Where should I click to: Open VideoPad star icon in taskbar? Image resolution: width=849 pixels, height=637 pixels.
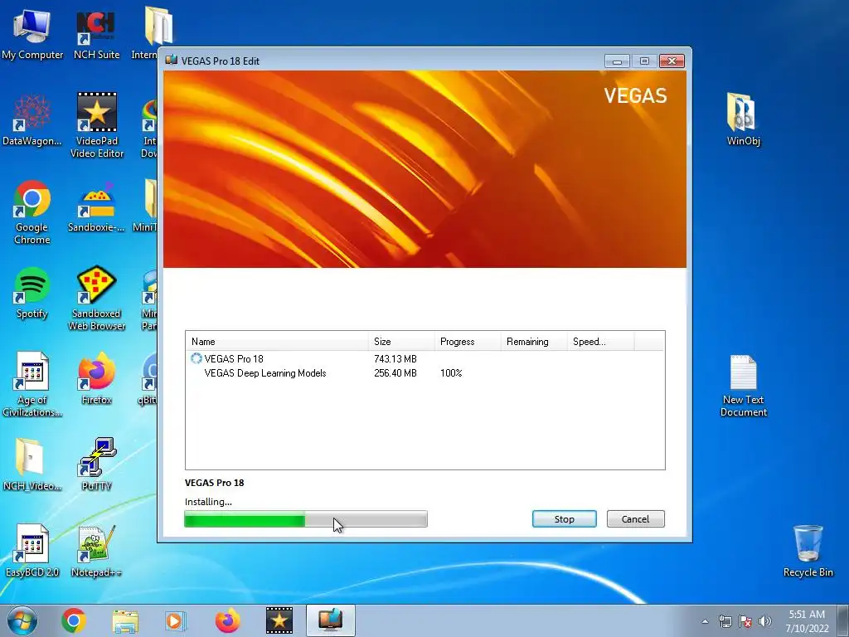pyautogui.click(x=279, y=620)
